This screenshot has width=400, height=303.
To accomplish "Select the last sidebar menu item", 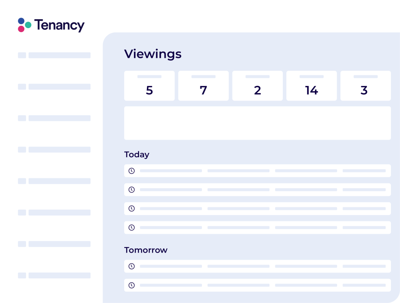I will pos(59,275).
